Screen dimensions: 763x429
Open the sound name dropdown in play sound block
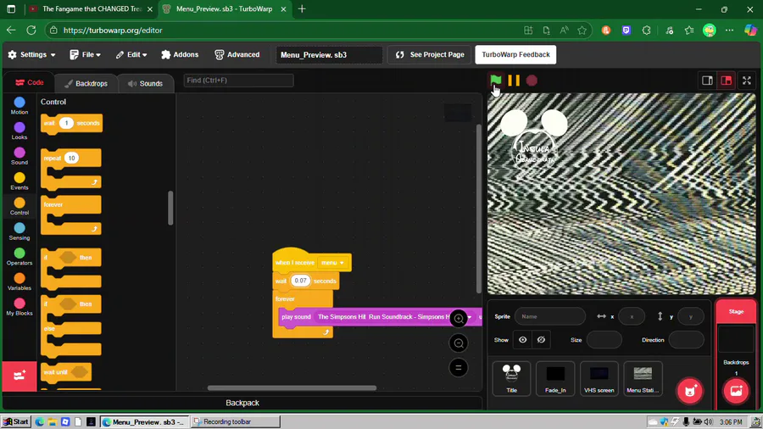coord(393,317)
